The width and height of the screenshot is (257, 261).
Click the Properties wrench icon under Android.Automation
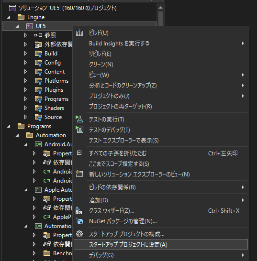(x=47, y=153)
